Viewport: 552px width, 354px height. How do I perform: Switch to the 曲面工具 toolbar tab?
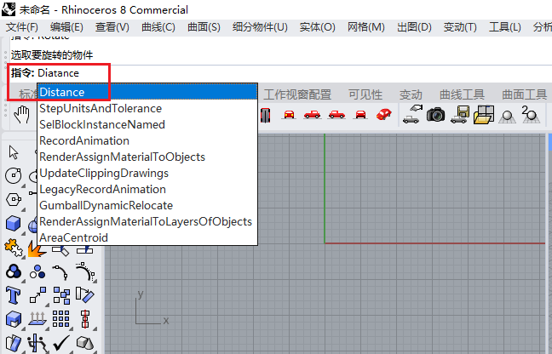pyautogui.click(x=525, y=94)
